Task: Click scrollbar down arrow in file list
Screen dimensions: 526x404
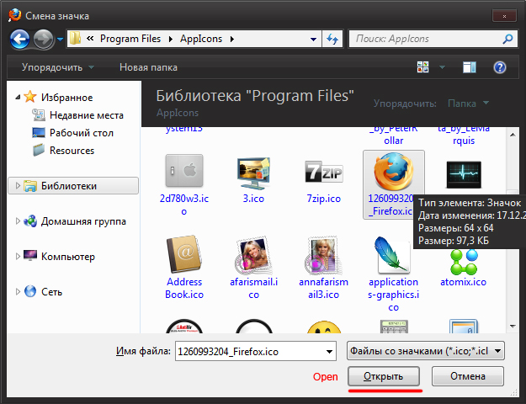Action: 513,326
